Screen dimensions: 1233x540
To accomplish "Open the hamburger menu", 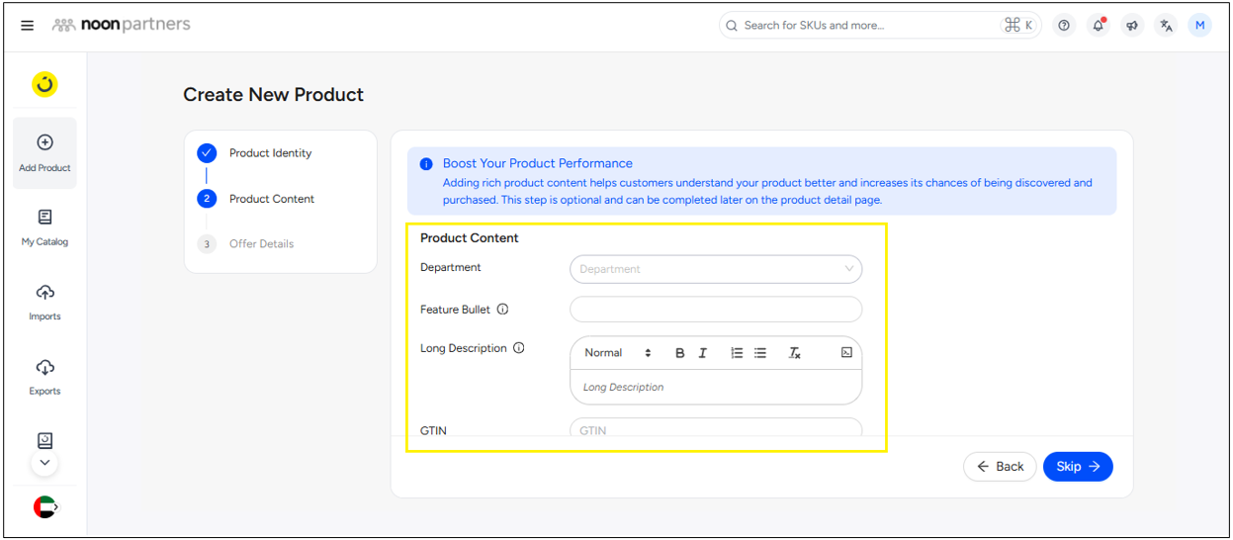I will [x=27, y=26].
